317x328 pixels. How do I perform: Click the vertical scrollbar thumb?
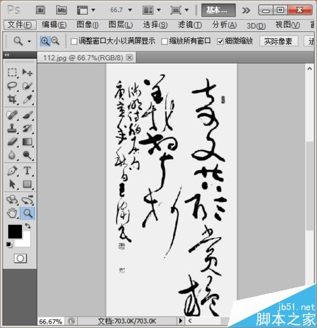tap(309, 186)
